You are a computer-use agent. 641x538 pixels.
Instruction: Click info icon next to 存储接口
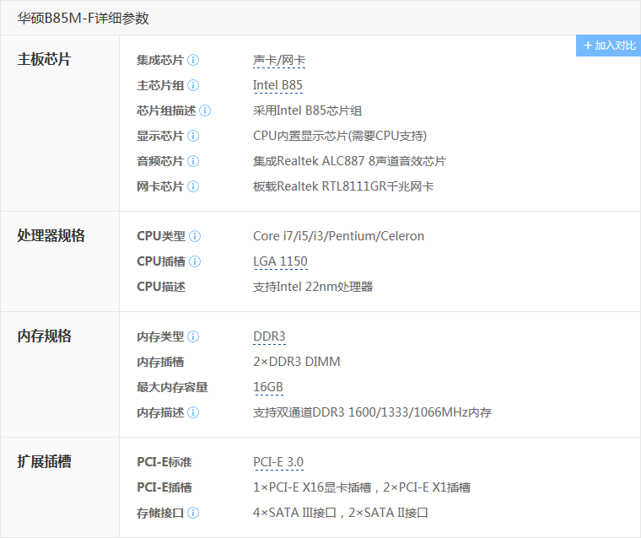193,513
